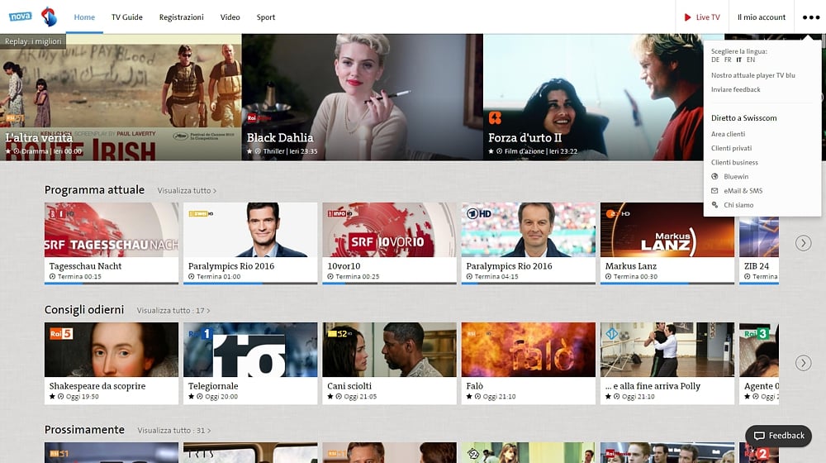Click star icon on Black Dahlia

click(x=249, y=151)
